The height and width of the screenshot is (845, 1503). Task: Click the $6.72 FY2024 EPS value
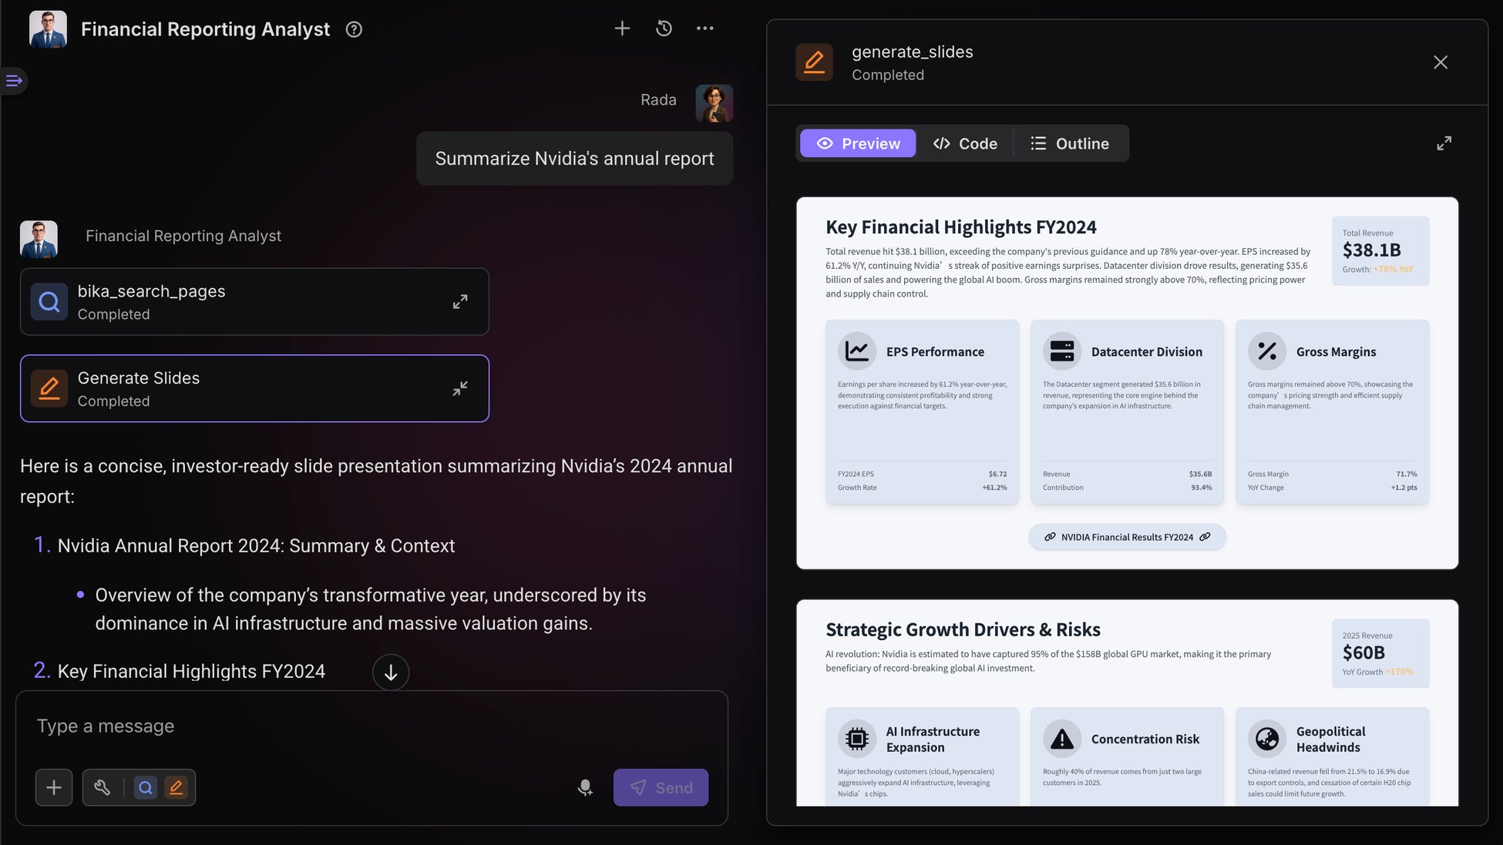pos(997,474)
